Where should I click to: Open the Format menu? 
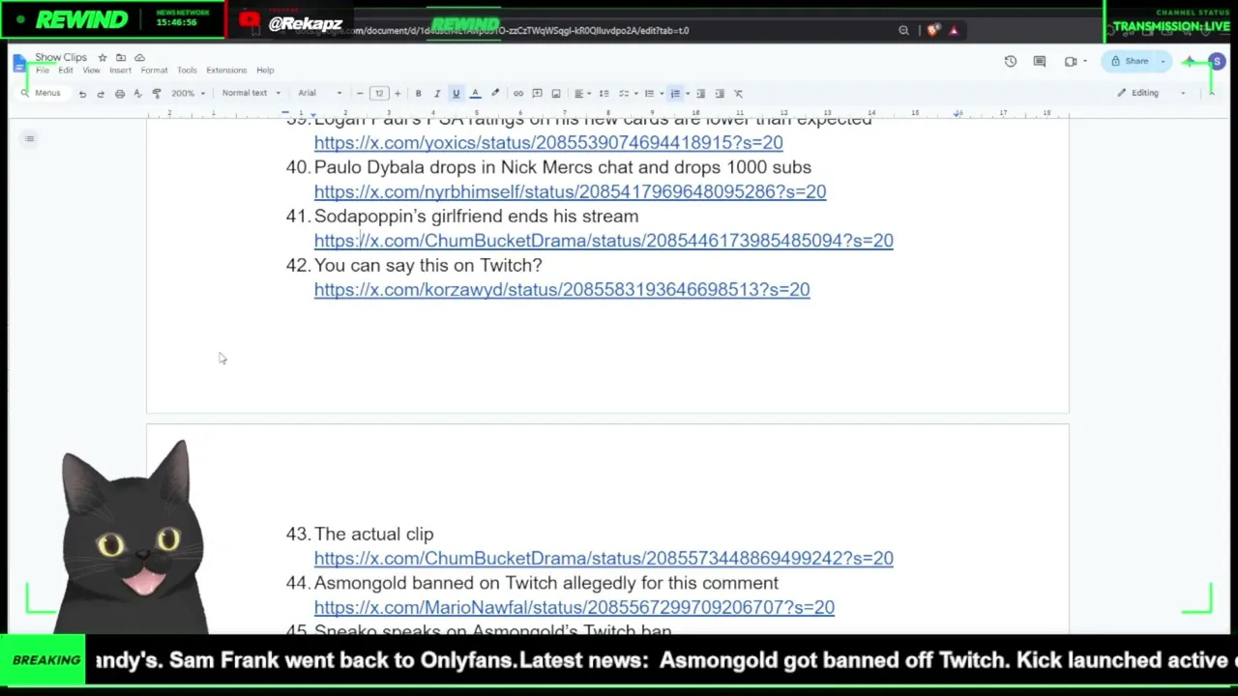coord(154,71)
